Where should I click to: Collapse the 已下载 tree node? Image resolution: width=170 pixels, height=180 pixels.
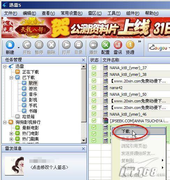[11, 78]
